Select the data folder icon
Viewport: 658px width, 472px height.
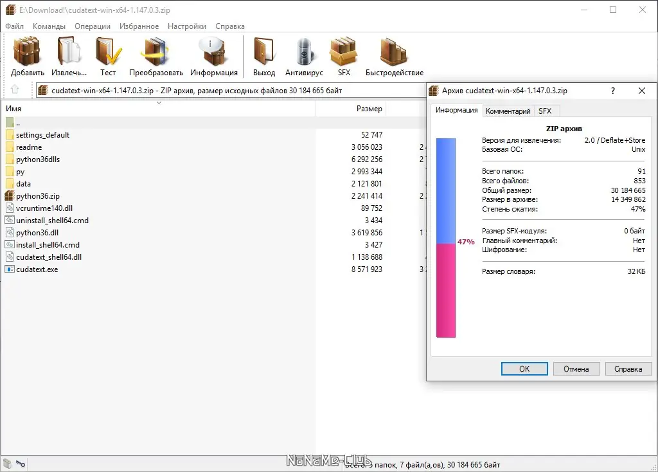click(10, 183)
